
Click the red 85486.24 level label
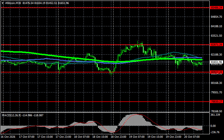click(217, 8)
